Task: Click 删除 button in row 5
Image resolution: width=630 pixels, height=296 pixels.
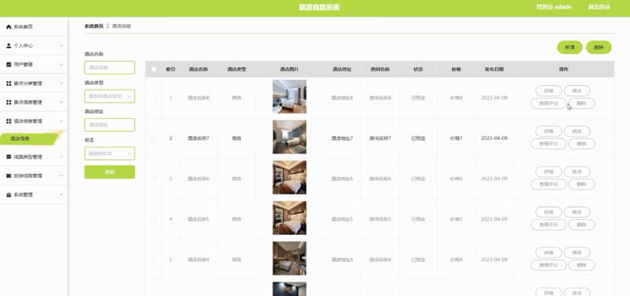Action: click(x=581, y=265)
